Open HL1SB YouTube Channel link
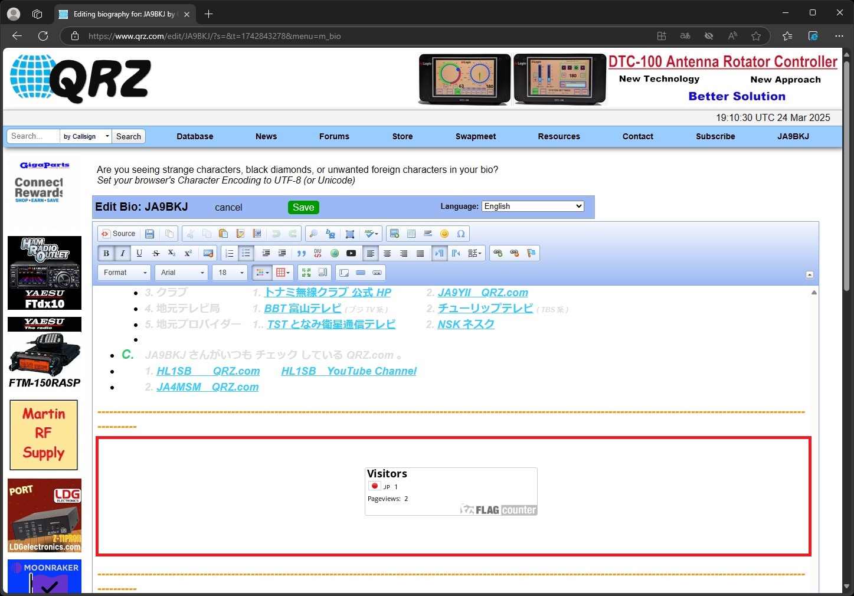 pos(349,371)
